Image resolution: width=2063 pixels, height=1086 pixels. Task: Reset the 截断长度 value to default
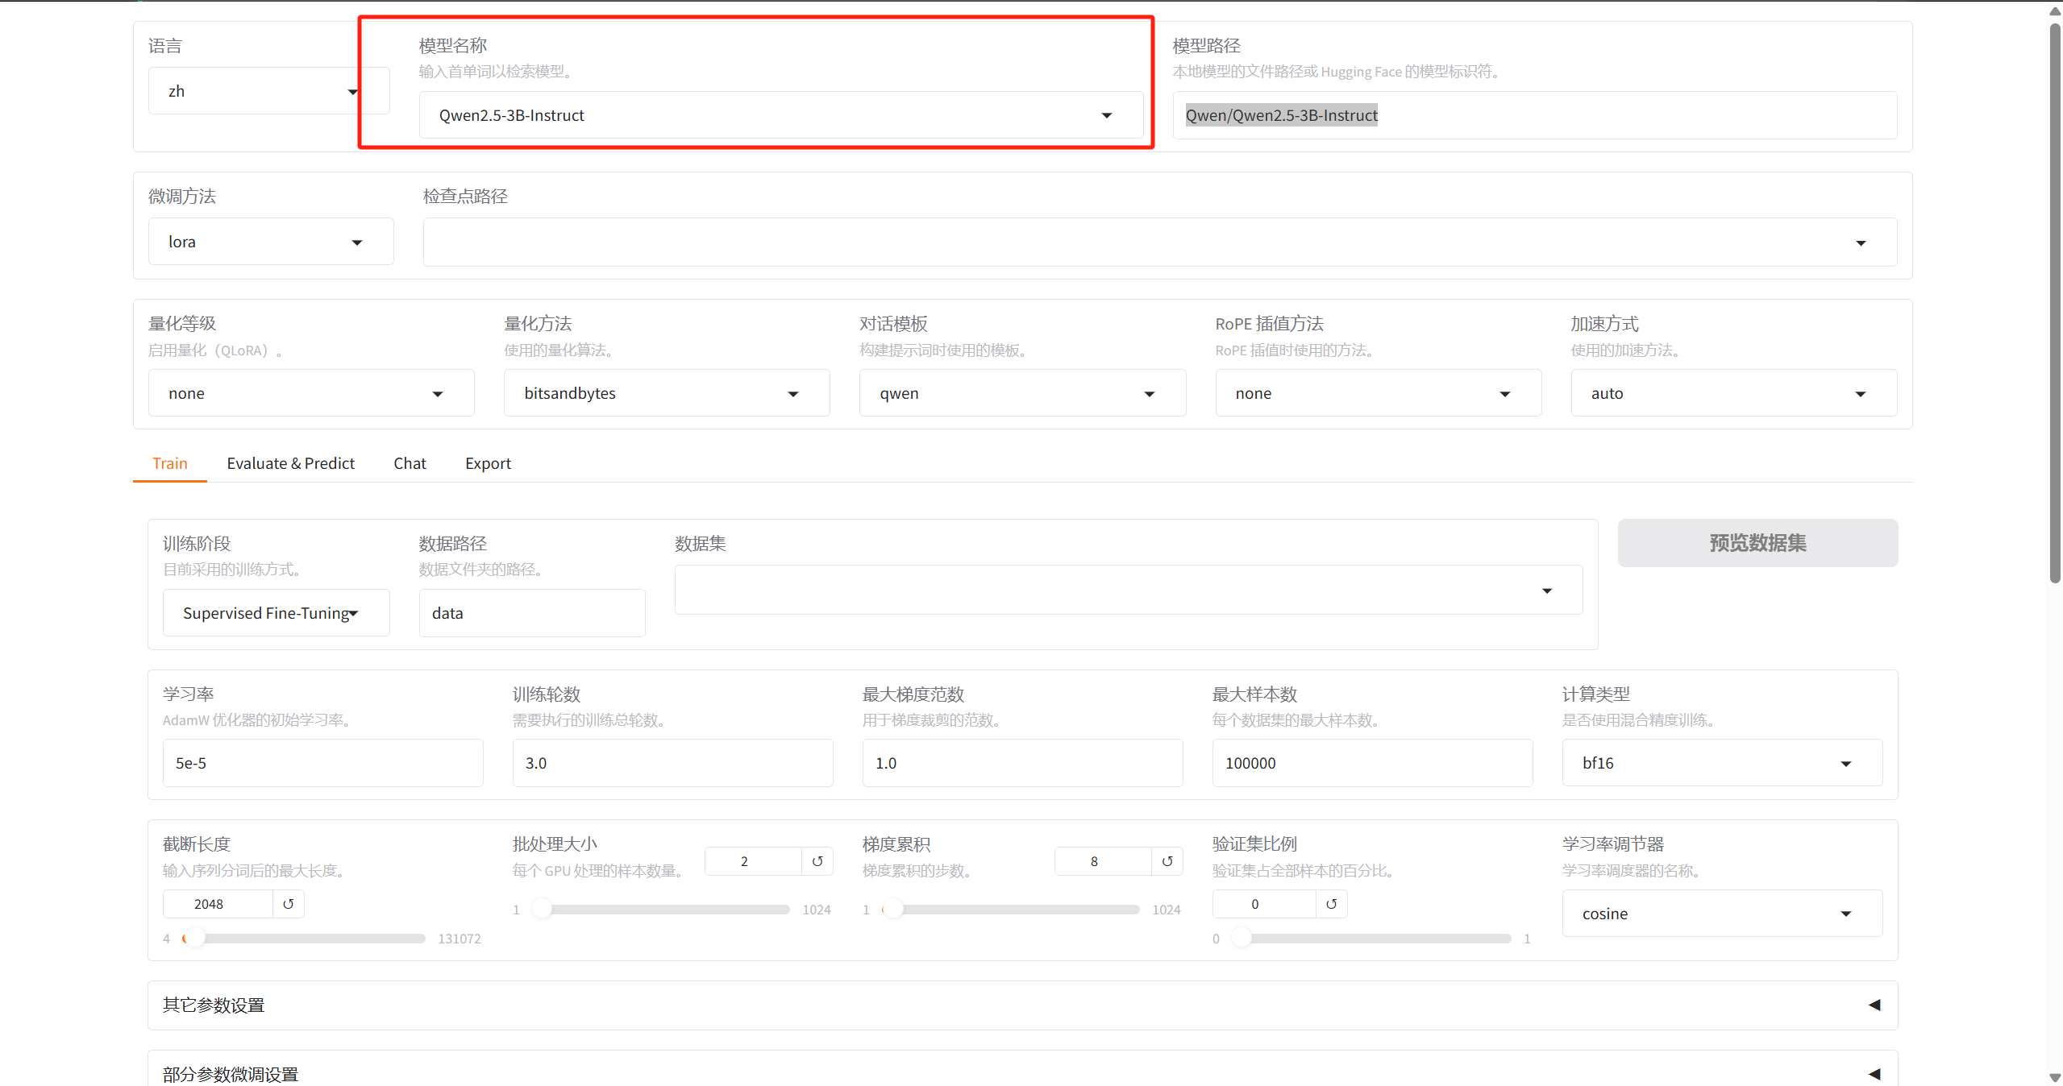(x=289, y=904)
